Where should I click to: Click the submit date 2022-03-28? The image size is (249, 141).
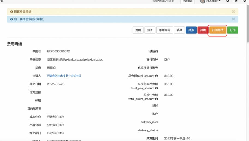pyautogui.click(x=56, y=84)
